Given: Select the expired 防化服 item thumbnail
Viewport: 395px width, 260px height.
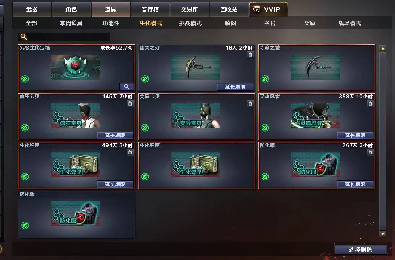Looking at the screenshot, I should click(75, 213).
